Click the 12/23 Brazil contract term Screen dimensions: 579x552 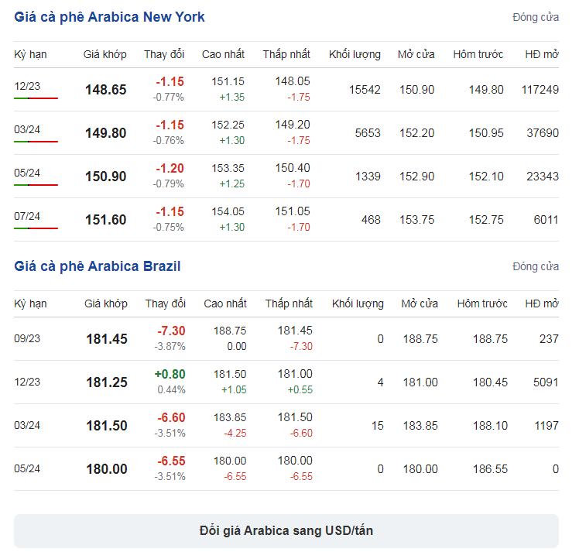pos(27,382)
